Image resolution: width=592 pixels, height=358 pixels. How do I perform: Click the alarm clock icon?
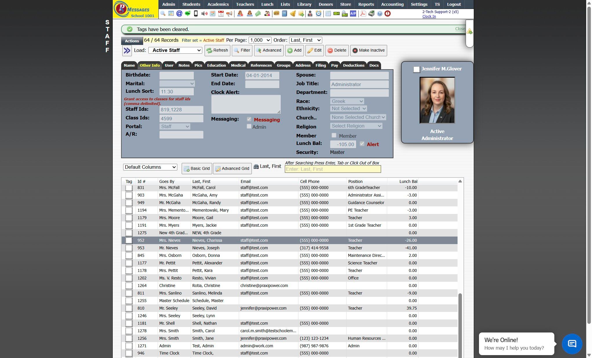coord(318,14)
